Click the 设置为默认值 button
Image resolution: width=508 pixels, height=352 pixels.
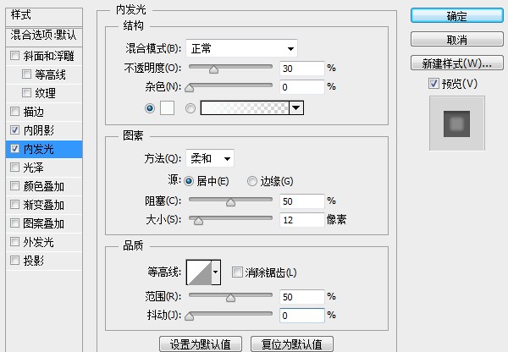[201, 344]
